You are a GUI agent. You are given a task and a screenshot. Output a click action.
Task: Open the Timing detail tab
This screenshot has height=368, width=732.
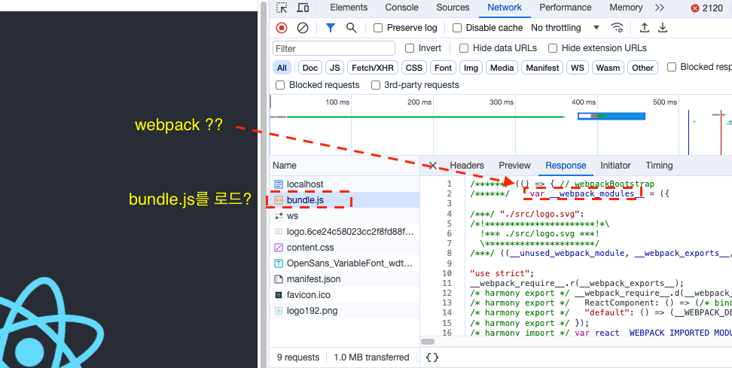(659, 166)
